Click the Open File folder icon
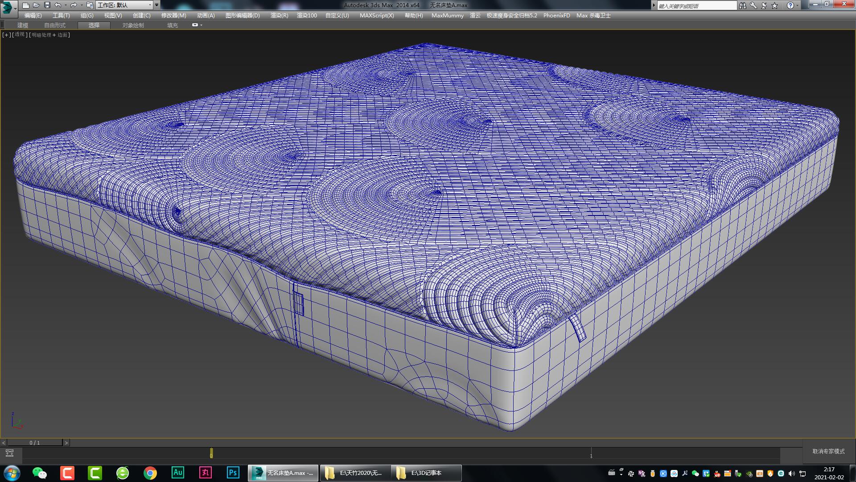856x482 pixels. (37, 5)
